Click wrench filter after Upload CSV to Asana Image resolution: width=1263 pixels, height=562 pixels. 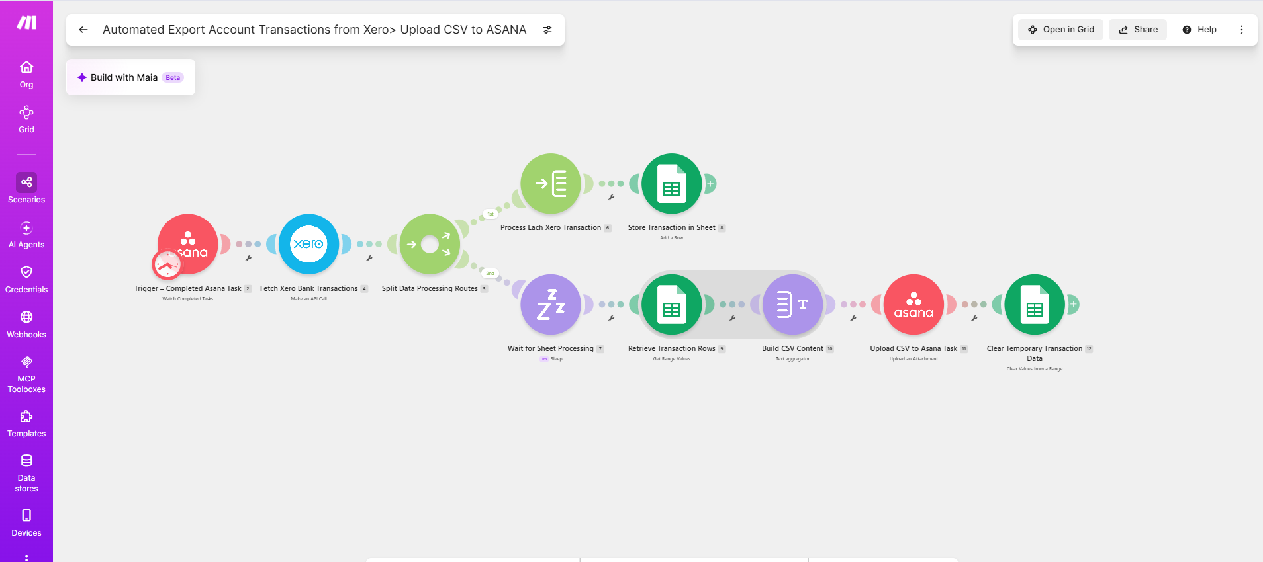pyautogui.click(x=974, y=319)
